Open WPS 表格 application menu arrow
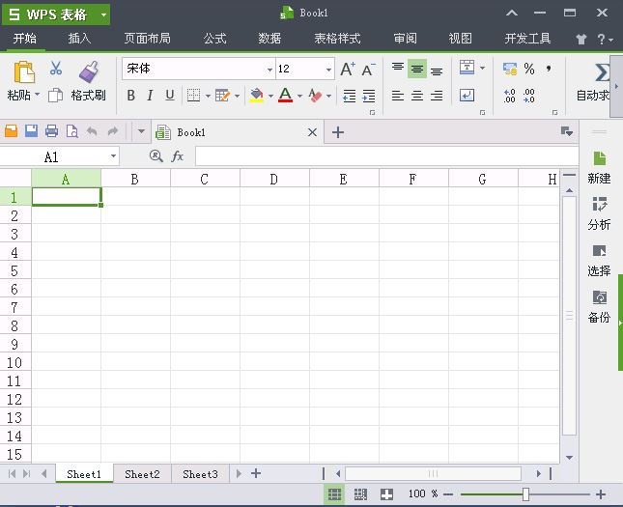Viewport: 623px width, 507px height. coord(103,14)
